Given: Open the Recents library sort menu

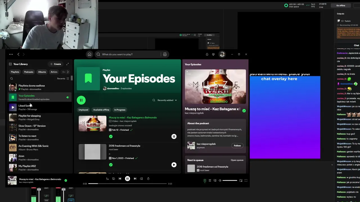Looking at the screenshot, I should [63, 79].
